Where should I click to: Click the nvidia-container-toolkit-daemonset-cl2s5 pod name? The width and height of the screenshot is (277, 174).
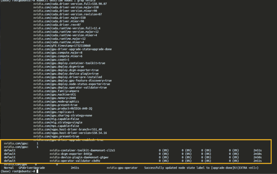pyautogui.click(x=82, y=150)
